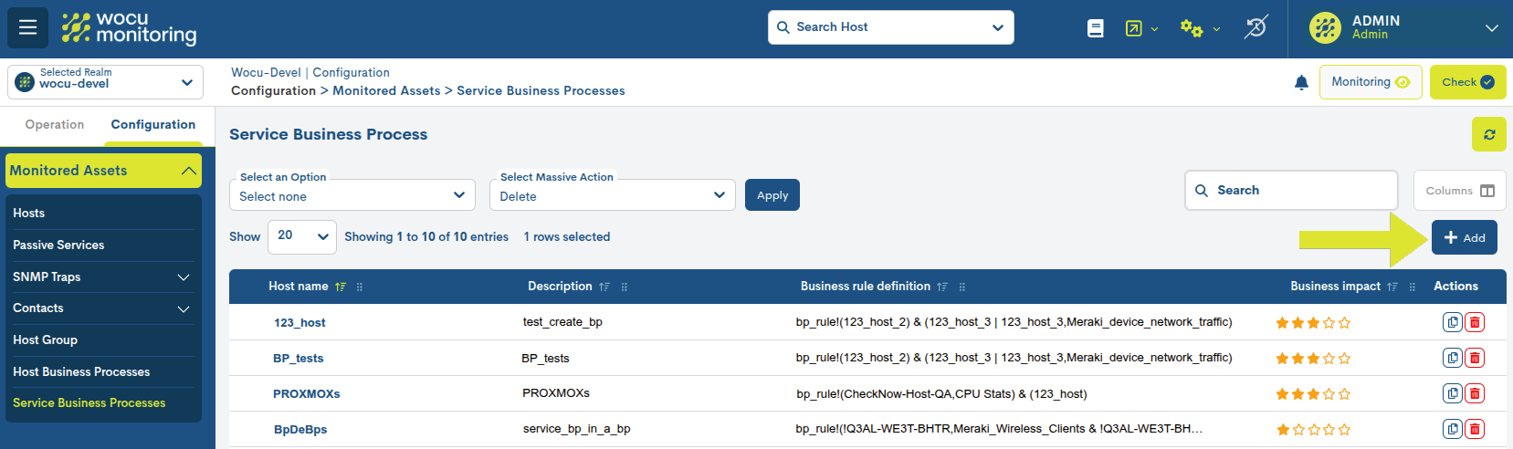Sort by Description column

point(604,287)
